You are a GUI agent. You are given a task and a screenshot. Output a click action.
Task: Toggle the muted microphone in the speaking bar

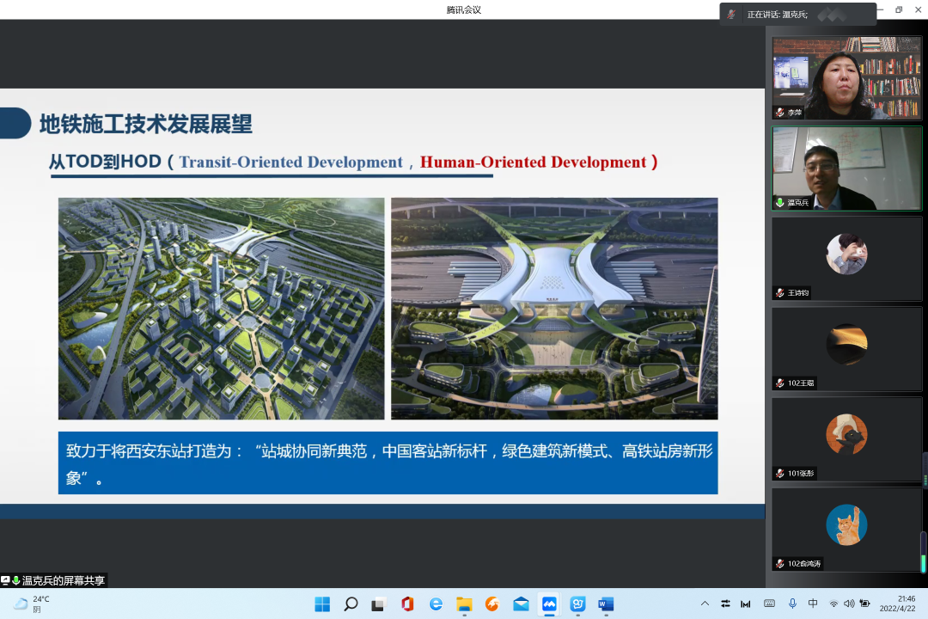[731, 14]
